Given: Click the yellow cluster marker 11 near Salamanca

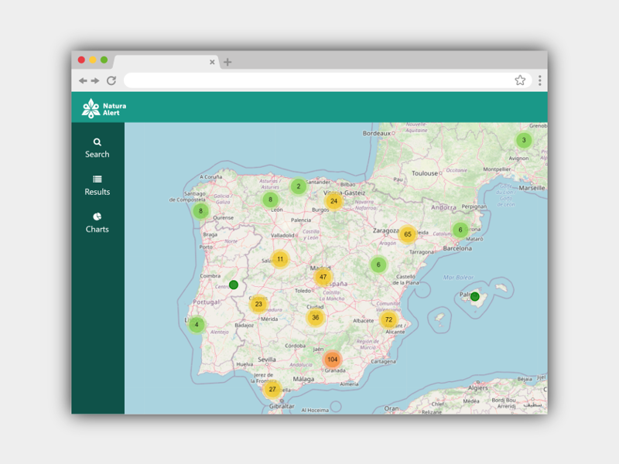Looking at the screenshot, I should [x=280, y=259].
